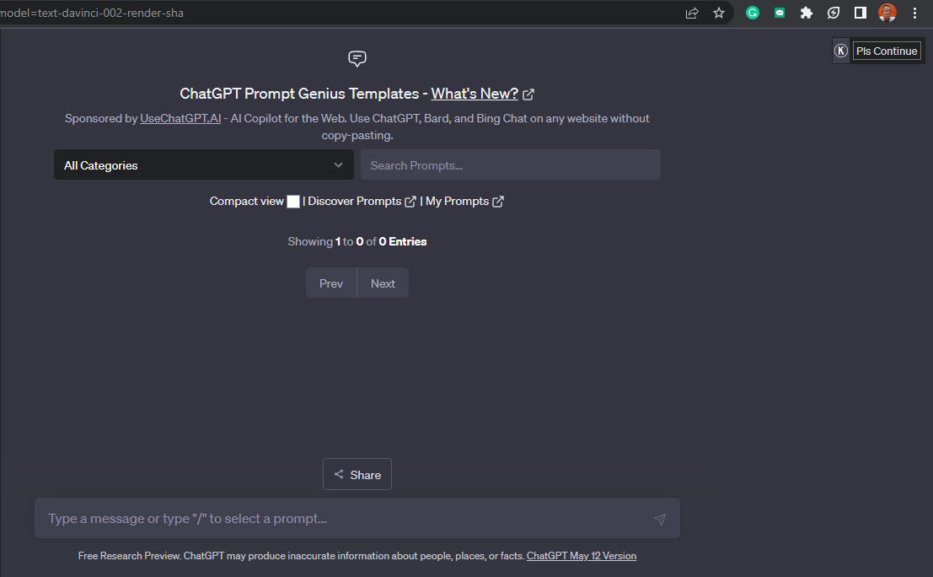Open the My Prompts link
The width and height of the screenshot is (933, 577).
point(457,202)
